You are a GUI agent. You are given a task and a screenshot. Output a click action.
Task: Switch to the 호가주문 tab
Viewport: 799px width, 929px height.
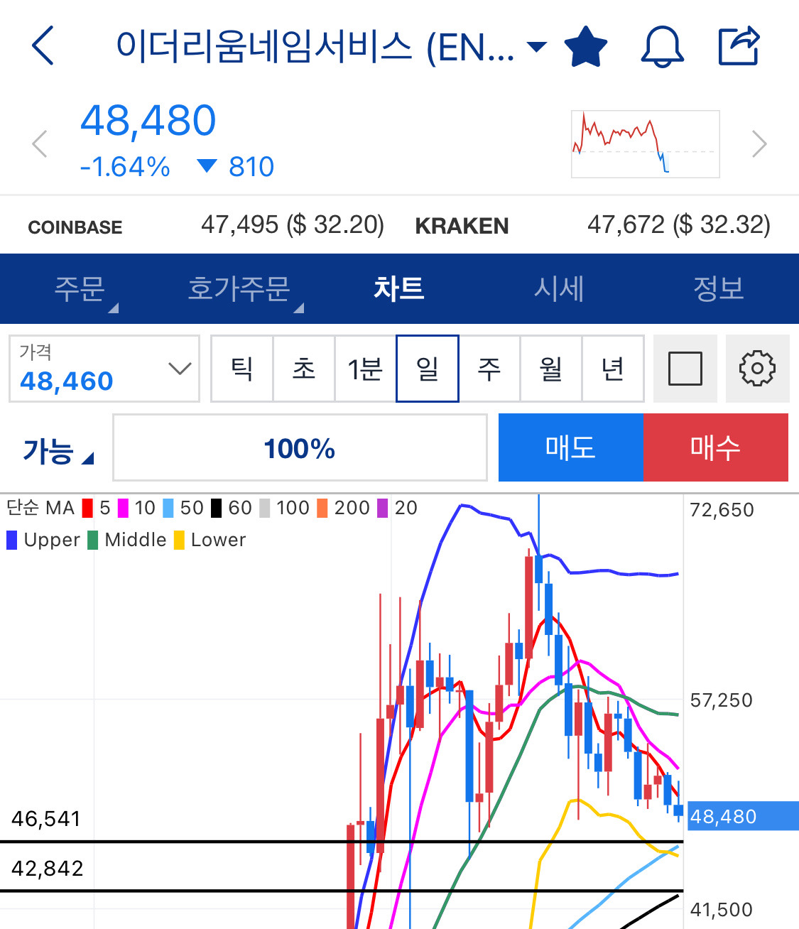[x=239, y=288]
